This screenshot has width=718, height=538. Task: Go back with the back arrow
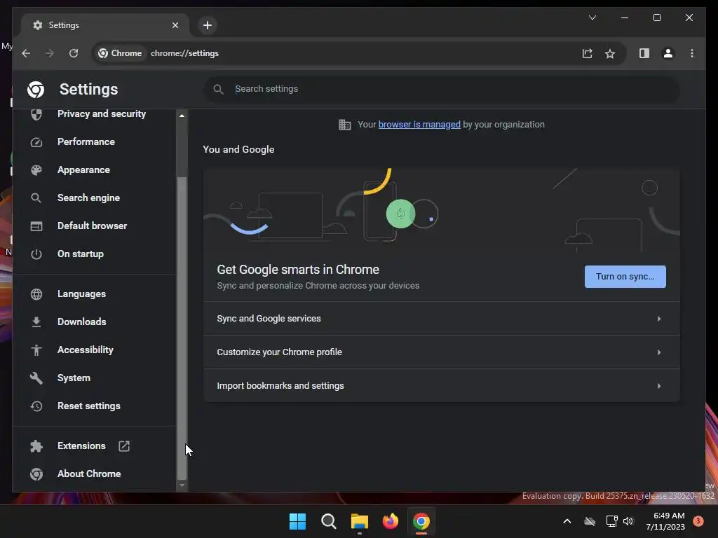coord(26,53)
